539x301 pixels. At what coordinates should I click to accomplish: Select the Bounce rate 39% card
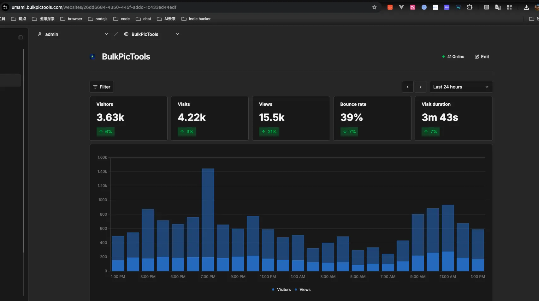click(x=372, y=118)
